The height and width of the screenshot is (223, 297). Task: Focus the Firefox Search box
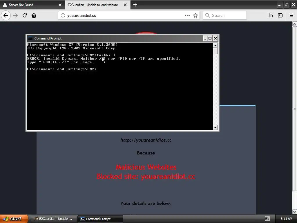pyautogui.click(x=225, y=15)
